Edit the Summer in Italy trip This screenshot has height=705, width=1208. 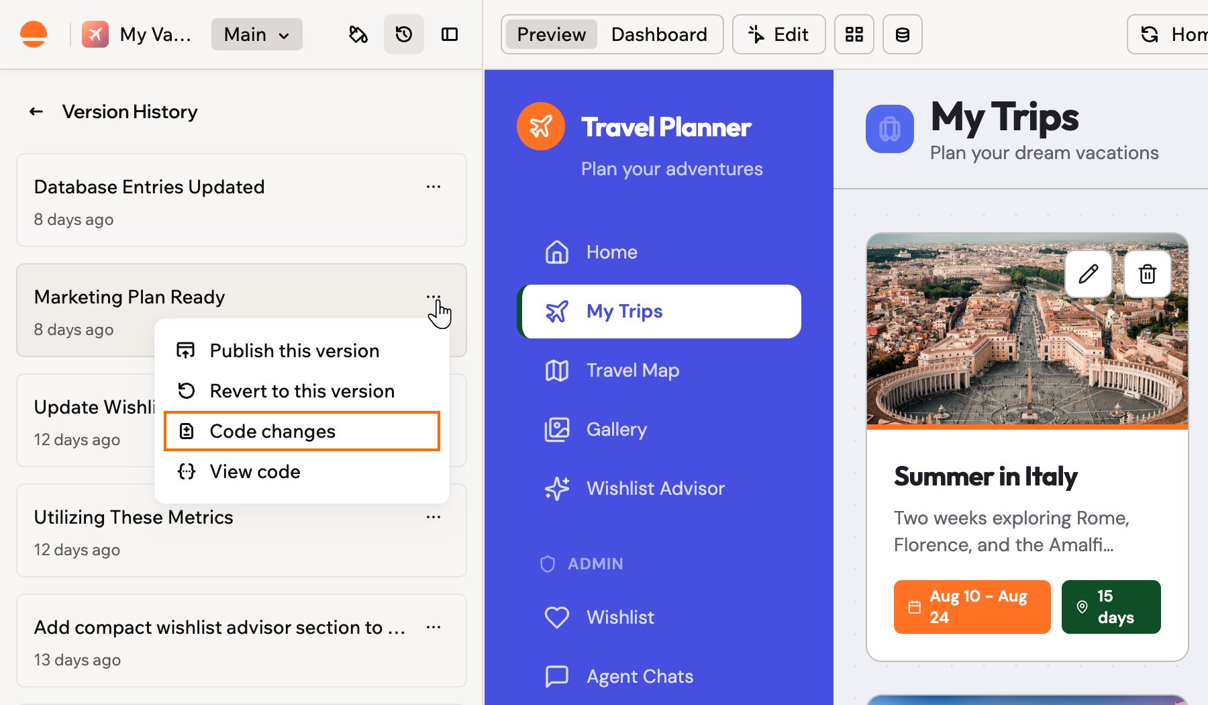(1089, 274)
